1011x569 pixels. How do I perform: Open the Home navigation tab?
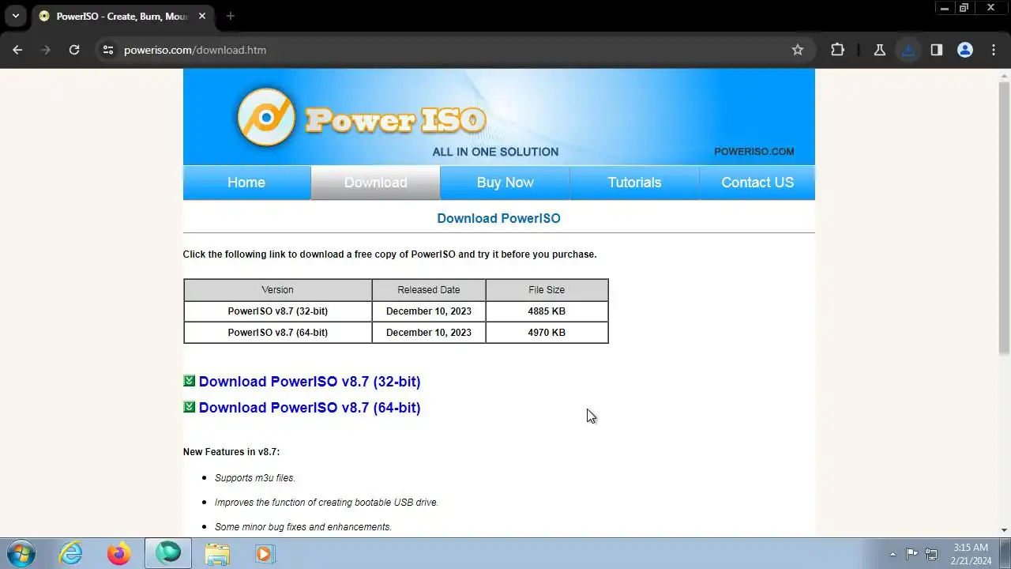[x=246, y=183]
